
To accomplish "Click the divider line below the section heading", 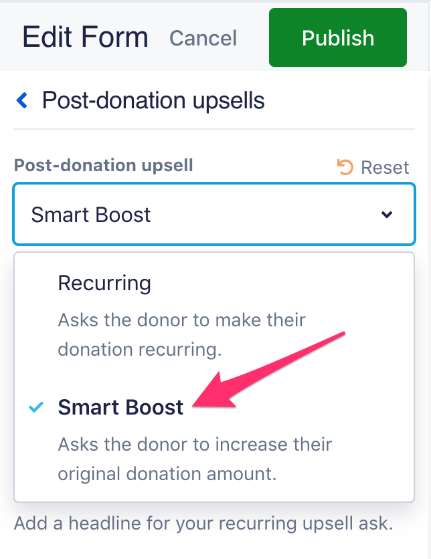I will point(214,129).
